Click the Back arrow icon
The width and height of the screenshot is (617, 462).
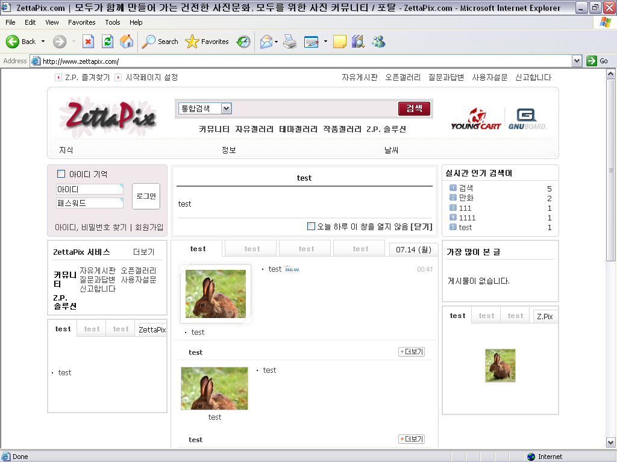coord(13,42)
